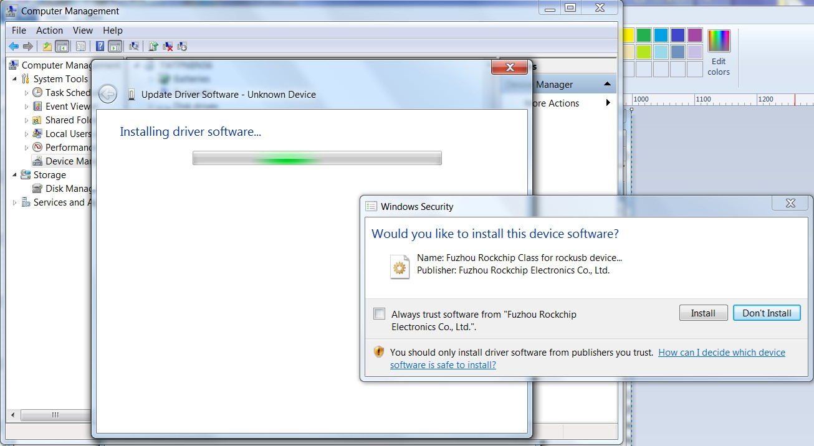Close the Update Driver Software window

click(509, 67)
